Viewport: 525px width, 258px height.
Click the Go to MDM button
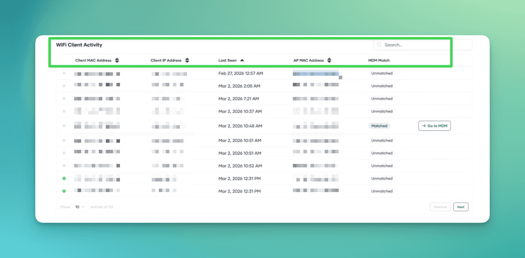pyautogui.click(x=434, y=126)
